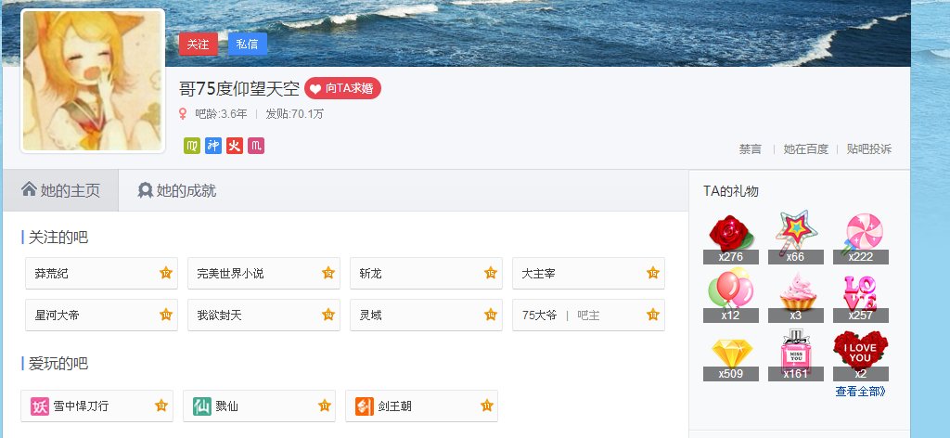Click the green Virgo badge icon
The image size is (950, 438).
191,146
